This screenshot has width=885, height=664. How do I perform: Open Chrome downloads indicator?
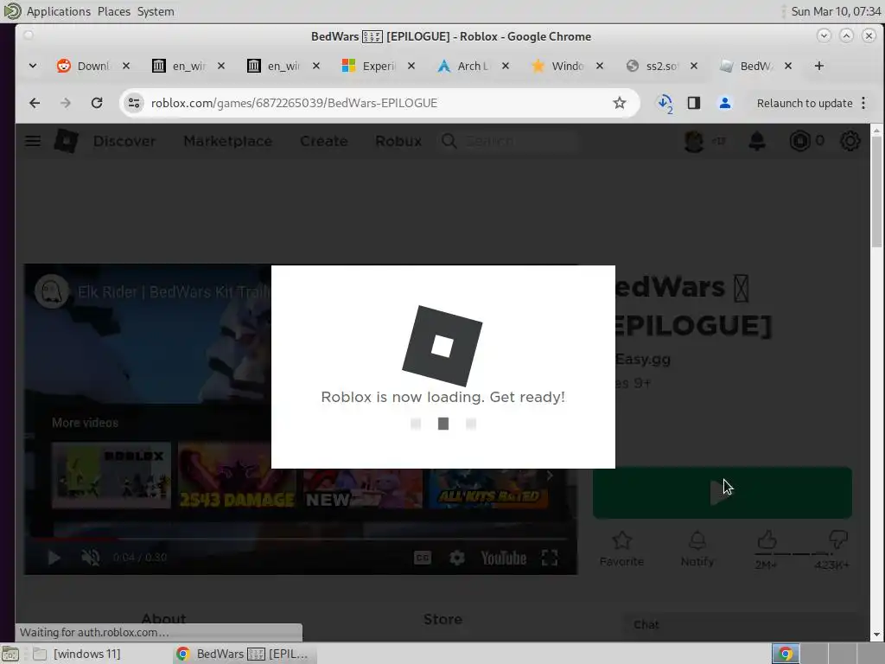[x=665, y=104]
